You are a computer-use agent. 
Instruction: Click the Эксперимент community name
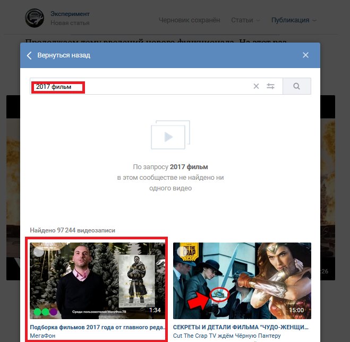coord(70,14)
